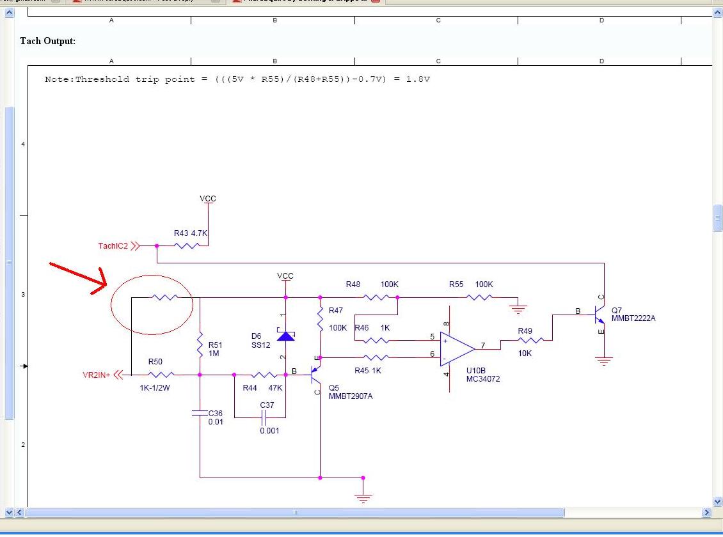723x537 pixels.
Task: Click the horizontal scrollbar thumb
Action: pos(294,512)
